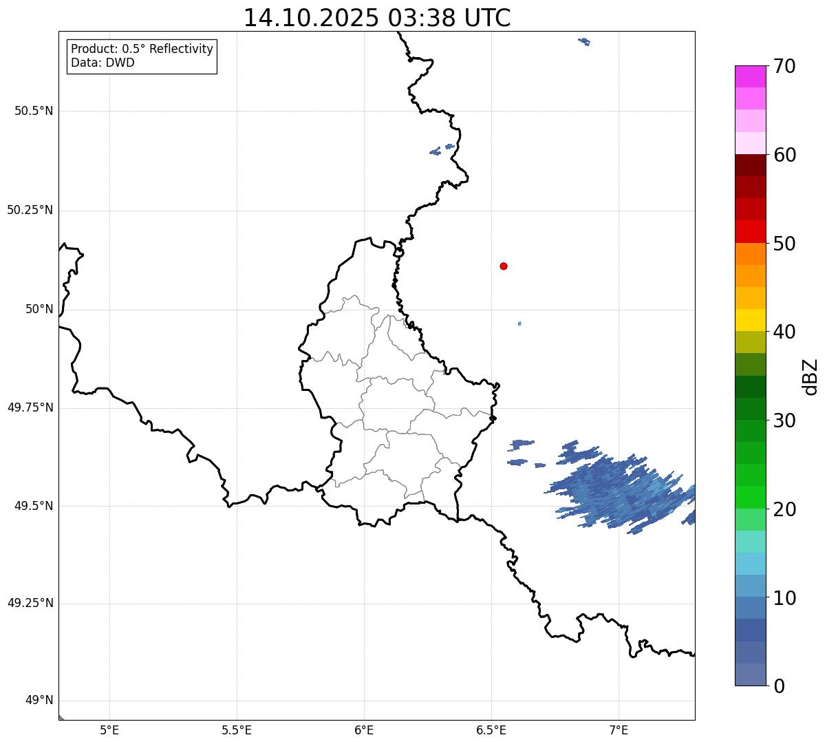Pick the dark maroon colorbar segment below 60
Viewport: 827px width, 744px height.
[x=750, y=165]
